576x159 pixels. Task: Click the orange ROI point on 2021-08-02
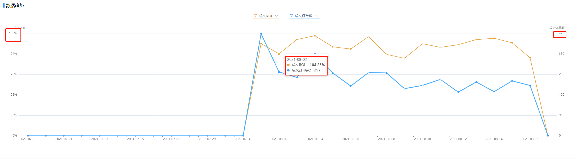click(279, 54)
